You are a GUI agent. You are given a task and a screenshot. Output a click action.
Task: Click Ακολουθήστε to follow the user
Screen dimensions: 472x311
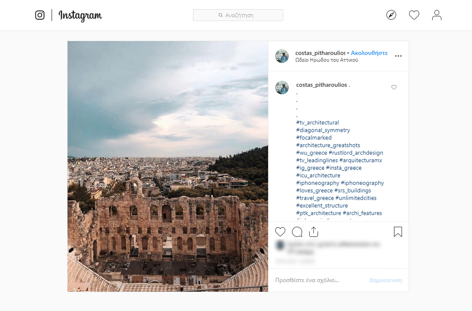[369, 53]
